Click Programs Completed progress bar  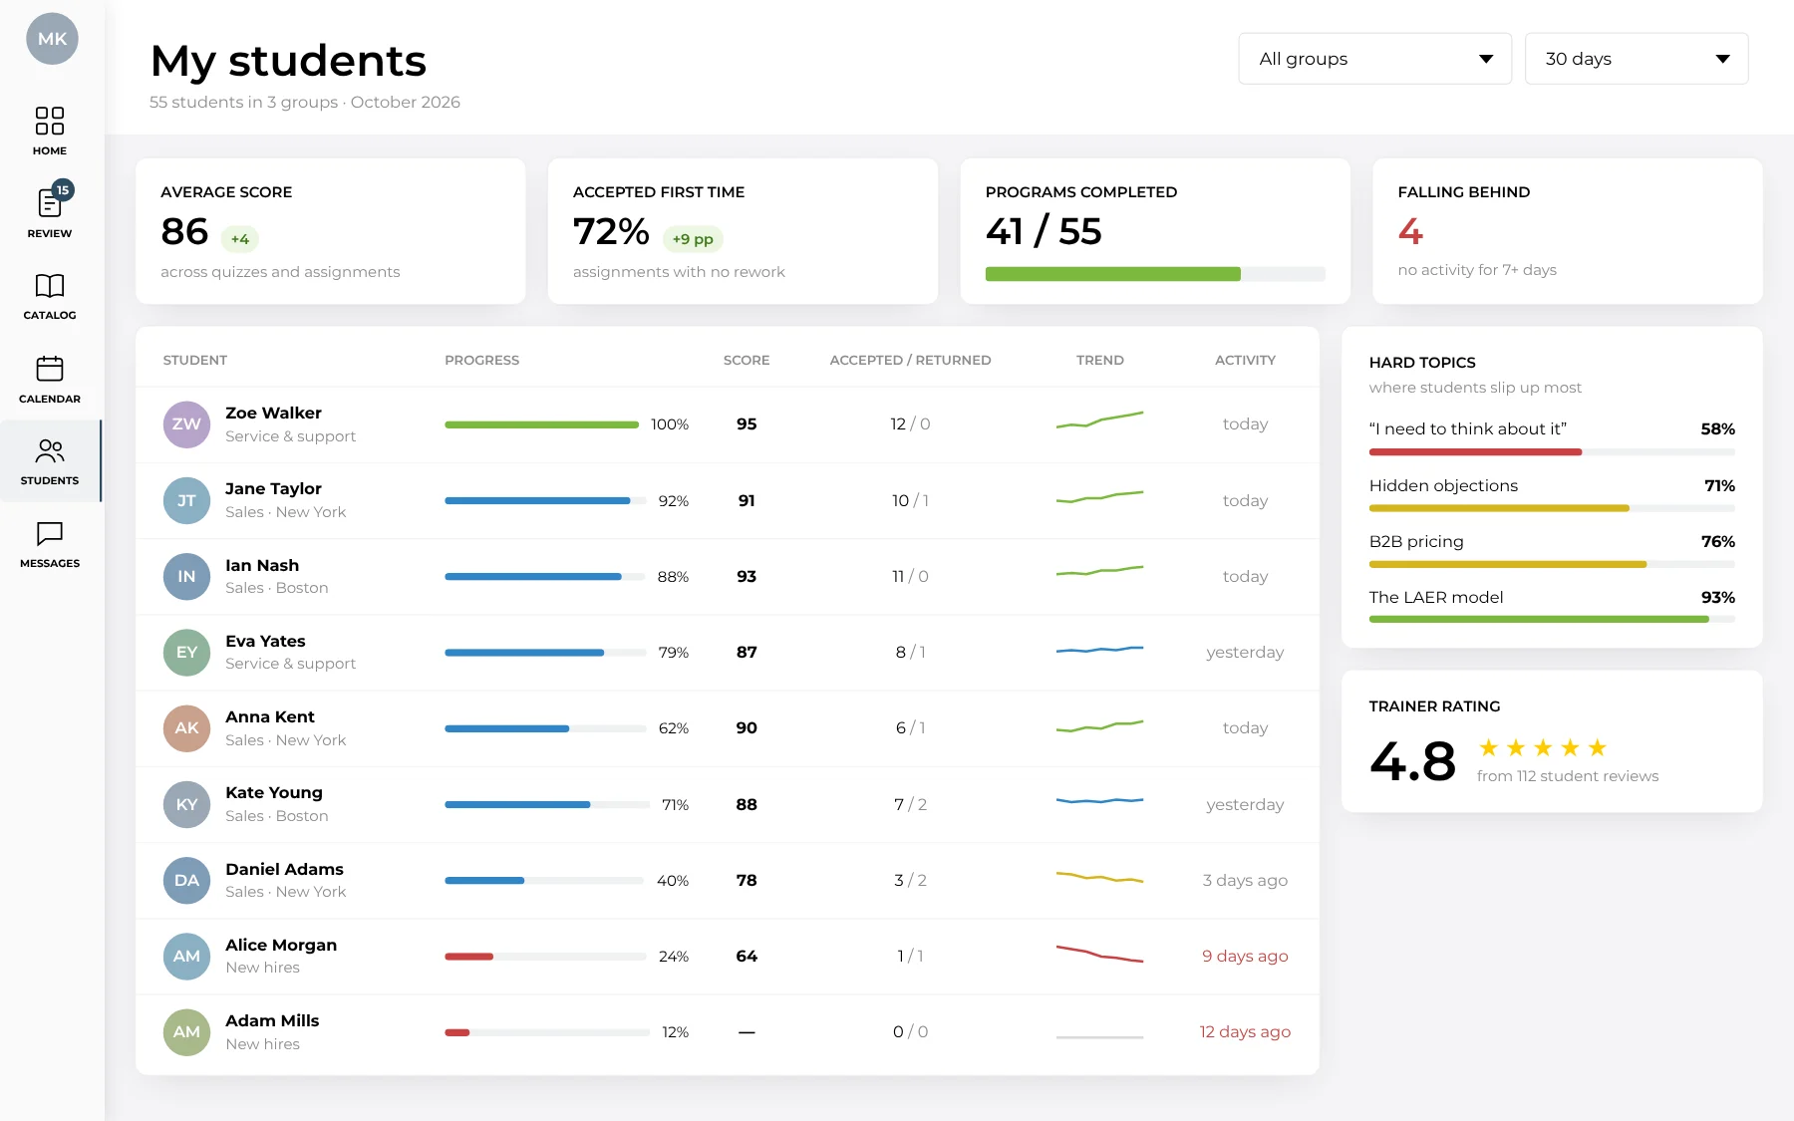[x=1155, y=274]
